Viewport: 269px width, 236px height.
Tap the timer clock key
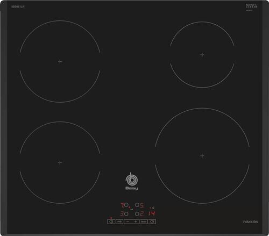[x=152, y=221]
